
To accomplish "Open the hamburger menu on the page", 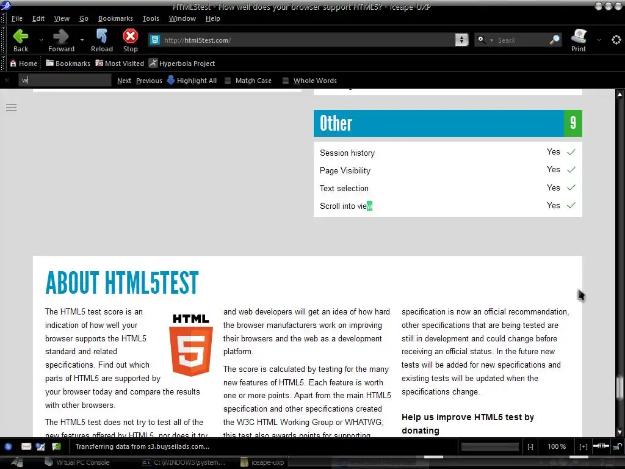I will (11, 107).
